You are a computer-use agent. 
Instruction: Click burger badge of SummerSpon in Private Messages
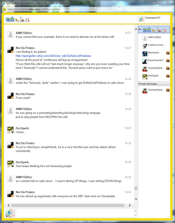[168, 90]
